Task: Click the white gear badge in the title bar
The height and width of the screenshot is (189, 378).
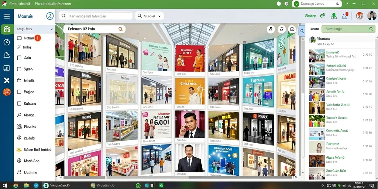Action: (279, 4)
